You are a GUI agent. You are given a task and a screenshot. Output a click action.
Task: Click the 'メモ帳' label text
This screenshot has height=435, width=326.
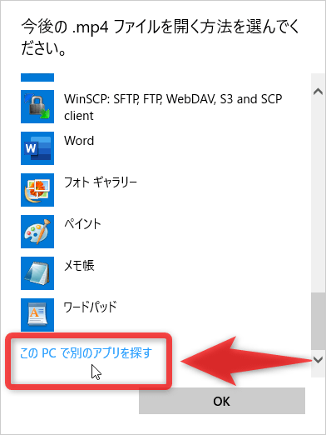tap(79, 266)
